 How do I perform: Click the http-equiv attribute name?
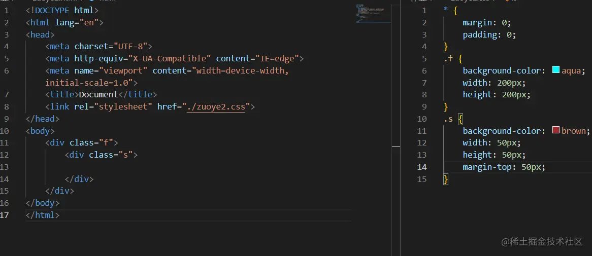(98, 59)
